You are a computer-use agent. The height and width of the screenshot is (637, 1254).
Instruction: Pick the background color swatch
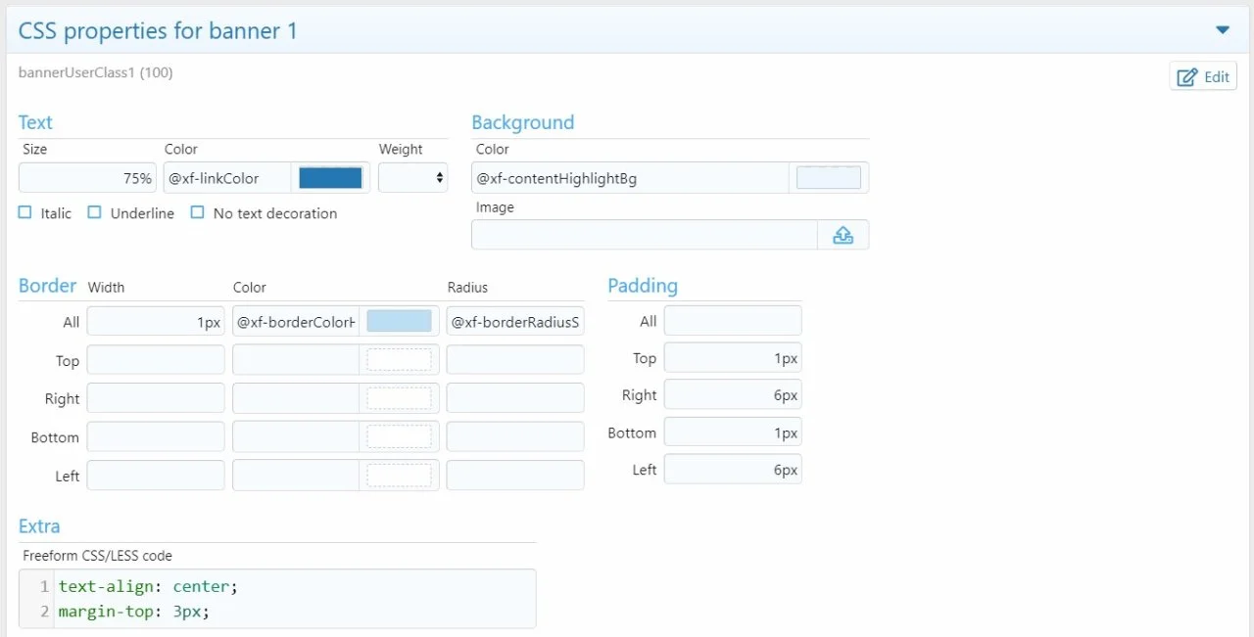coord(828,177)
